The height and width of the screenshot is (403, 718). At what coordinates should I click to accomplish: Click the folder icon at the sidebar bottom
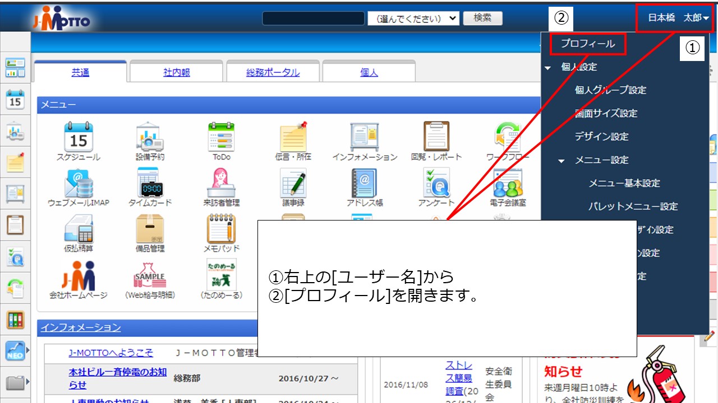[x=15, y=383]
